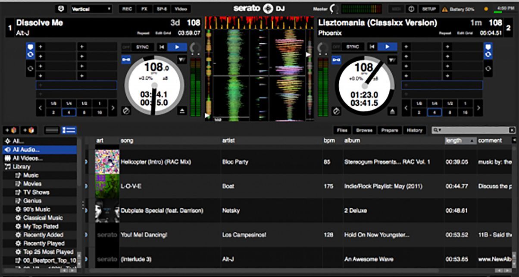Image resolution: width=519 pixels, height=277 pixels.
Task: Click the battery warning triangle icon
Action: pyautogui.click(x=444, y=9)
